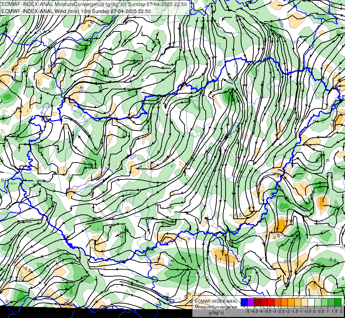Click the blue legend swatch below -5
345x318 pixels.
click(244, 302)
